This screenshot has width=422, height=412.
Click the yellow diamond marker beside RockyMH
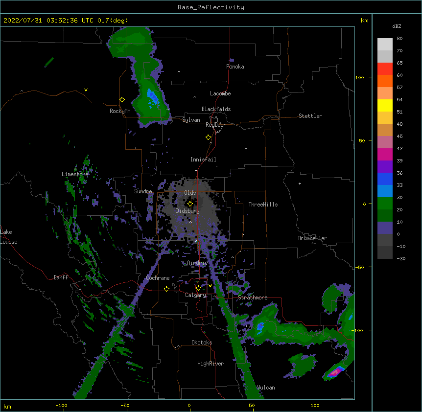(x=122, y=100)
